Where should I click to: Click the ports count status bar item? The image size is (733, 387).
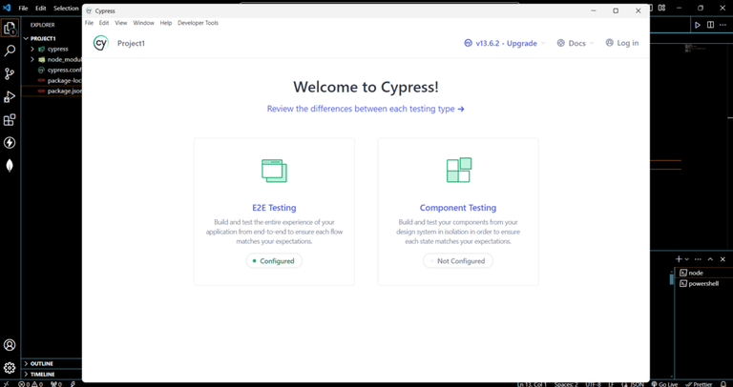(x=56, y=384)
